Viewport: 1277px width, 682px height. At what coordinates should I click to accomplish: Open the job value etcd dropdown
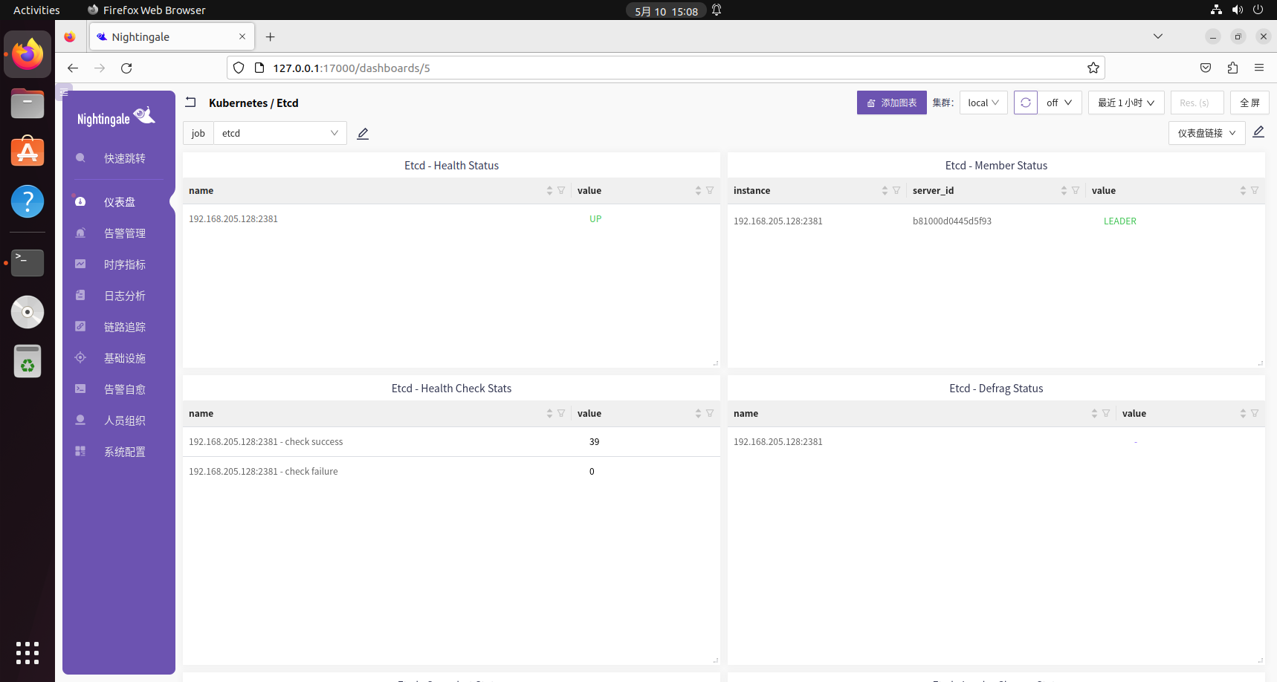[x=279, y=134]
